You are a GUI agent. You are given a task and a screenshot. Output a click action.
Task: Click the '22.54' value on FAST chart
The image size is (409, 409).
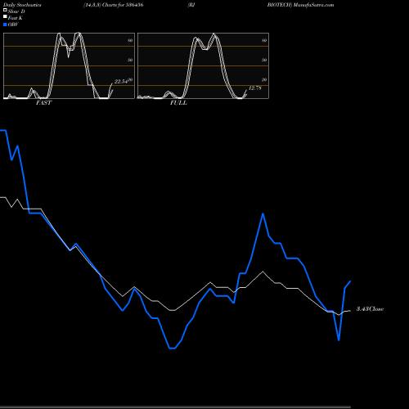coord(121,82)
